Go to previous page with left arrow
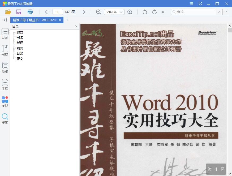The image size is (232, 176). (x=47, y=12)
